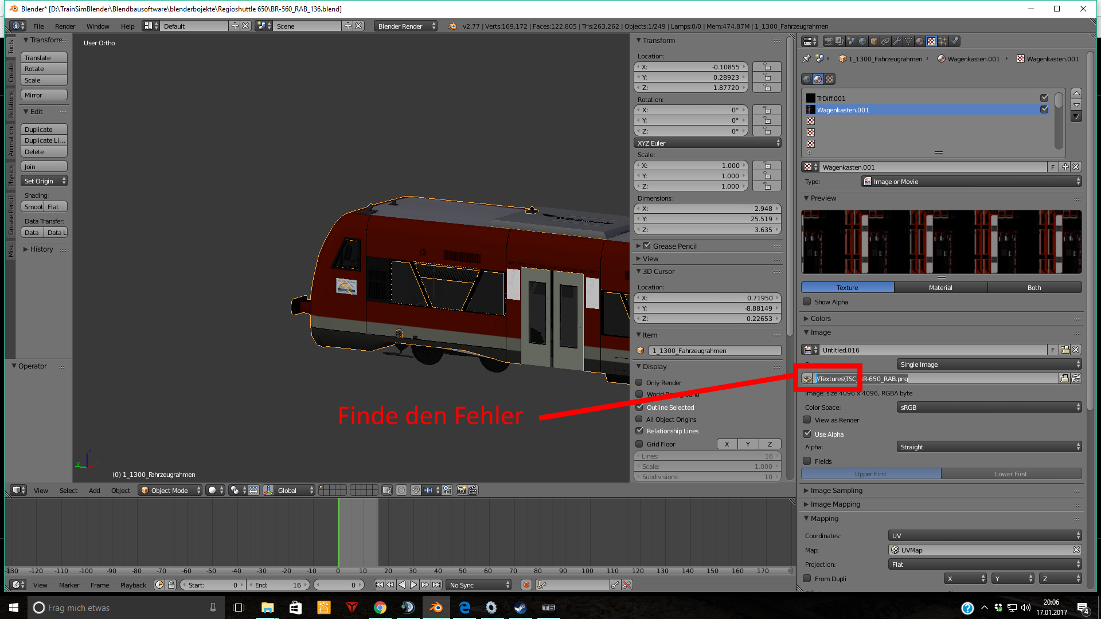Disable the Use Alpha checkbox

pyautogui.click(x=807, y=434)
